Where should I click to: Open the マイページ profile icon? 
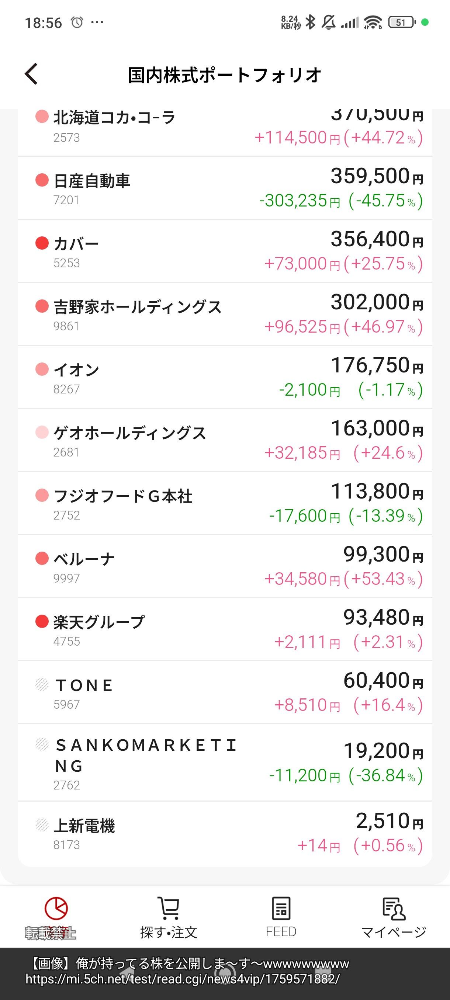(x=393, y=909)
